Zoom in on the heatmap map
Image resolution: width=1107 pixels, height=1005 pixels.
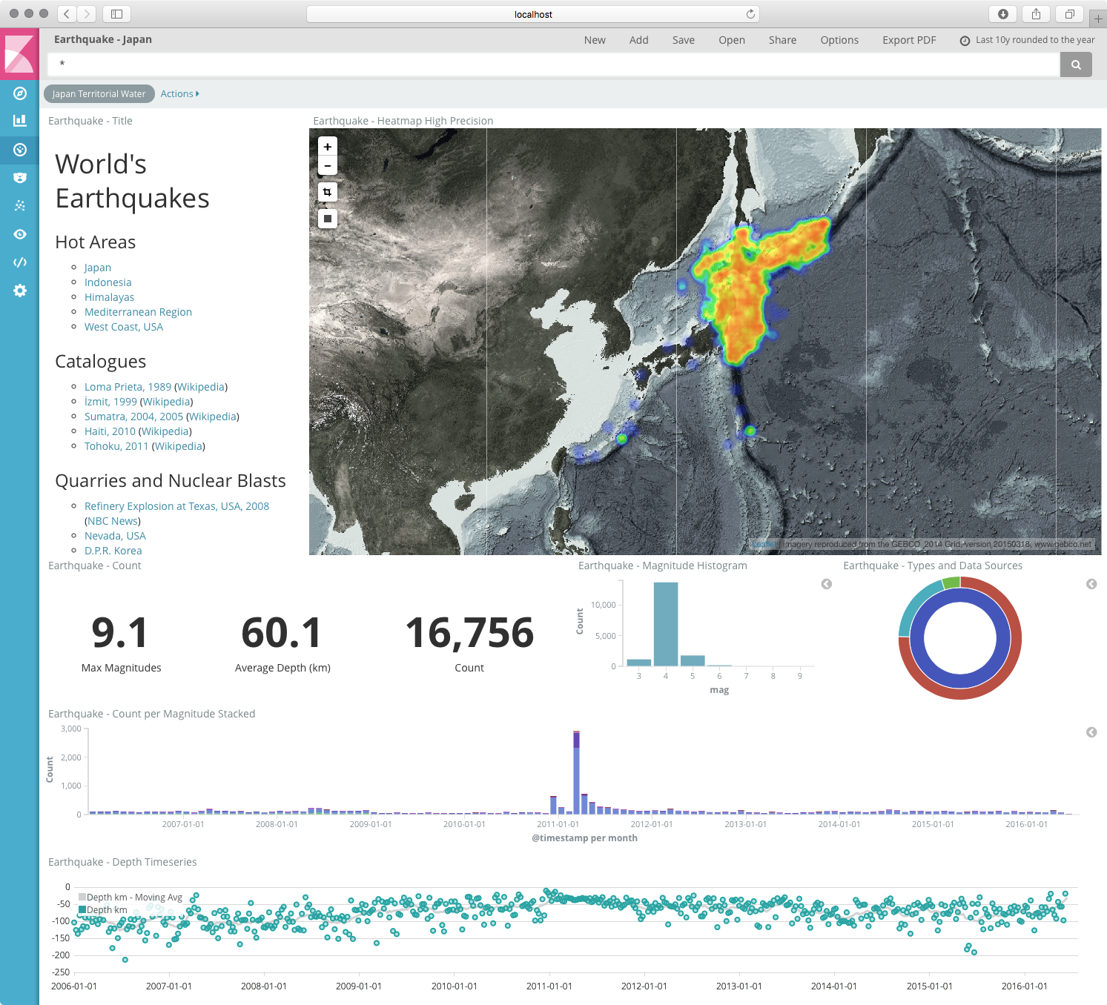coord(328,147)
